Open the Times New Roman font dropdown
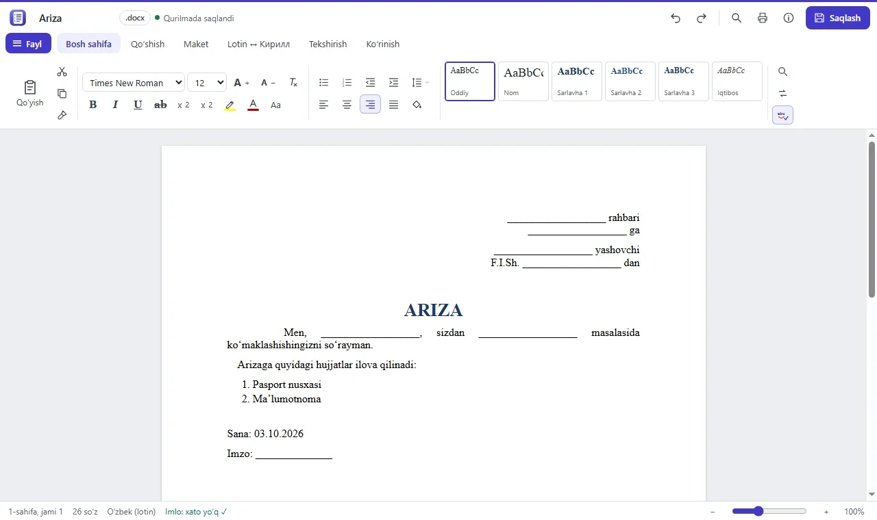 [x=134, y=83]
